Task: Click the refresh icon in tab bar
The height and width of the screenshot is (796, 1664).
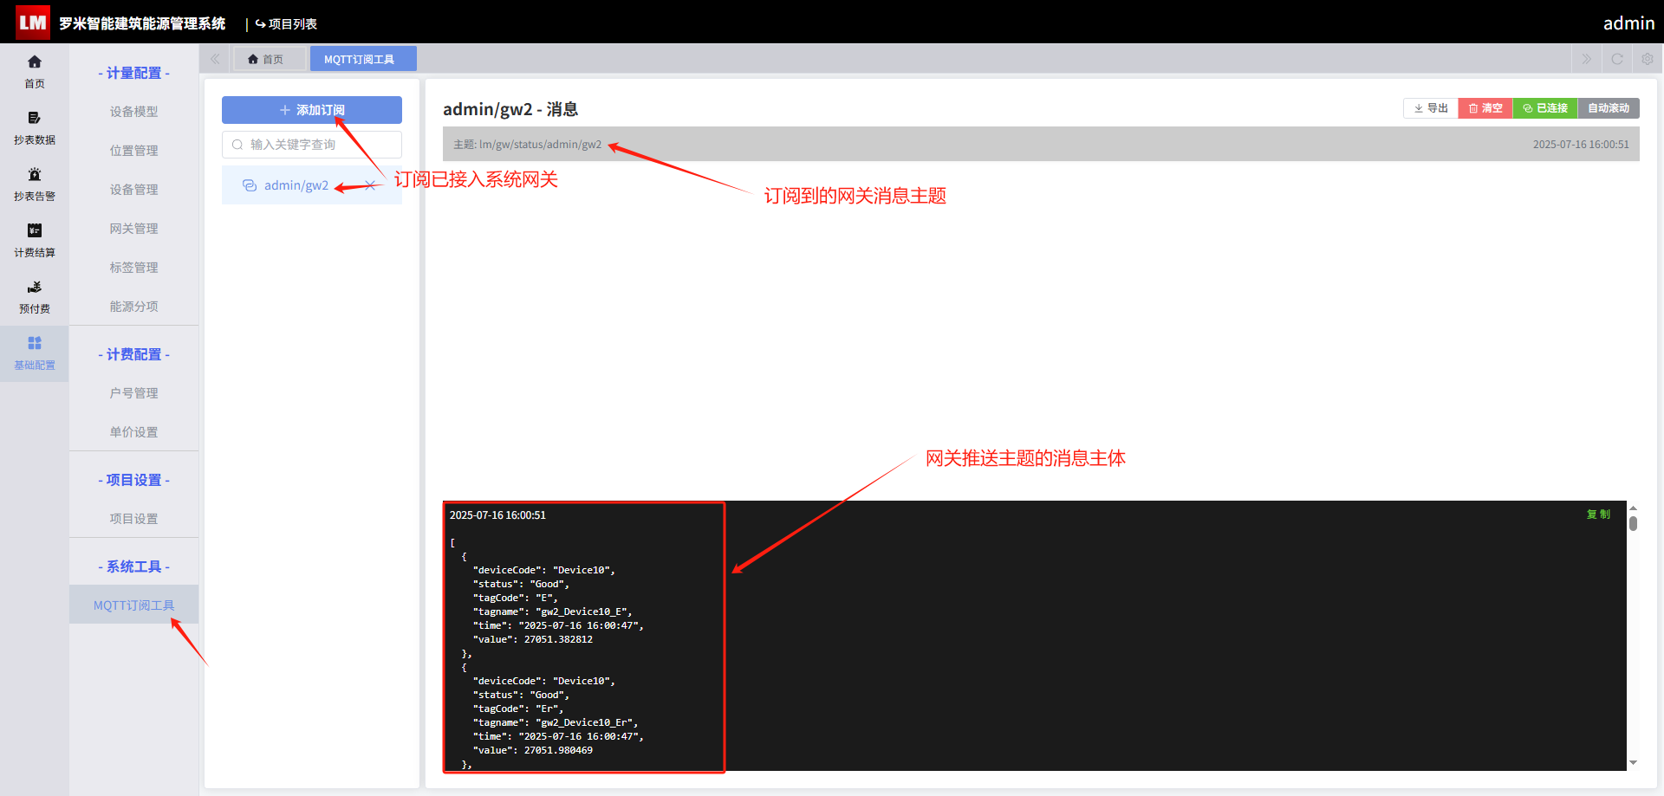Action: click(1617, 59)
